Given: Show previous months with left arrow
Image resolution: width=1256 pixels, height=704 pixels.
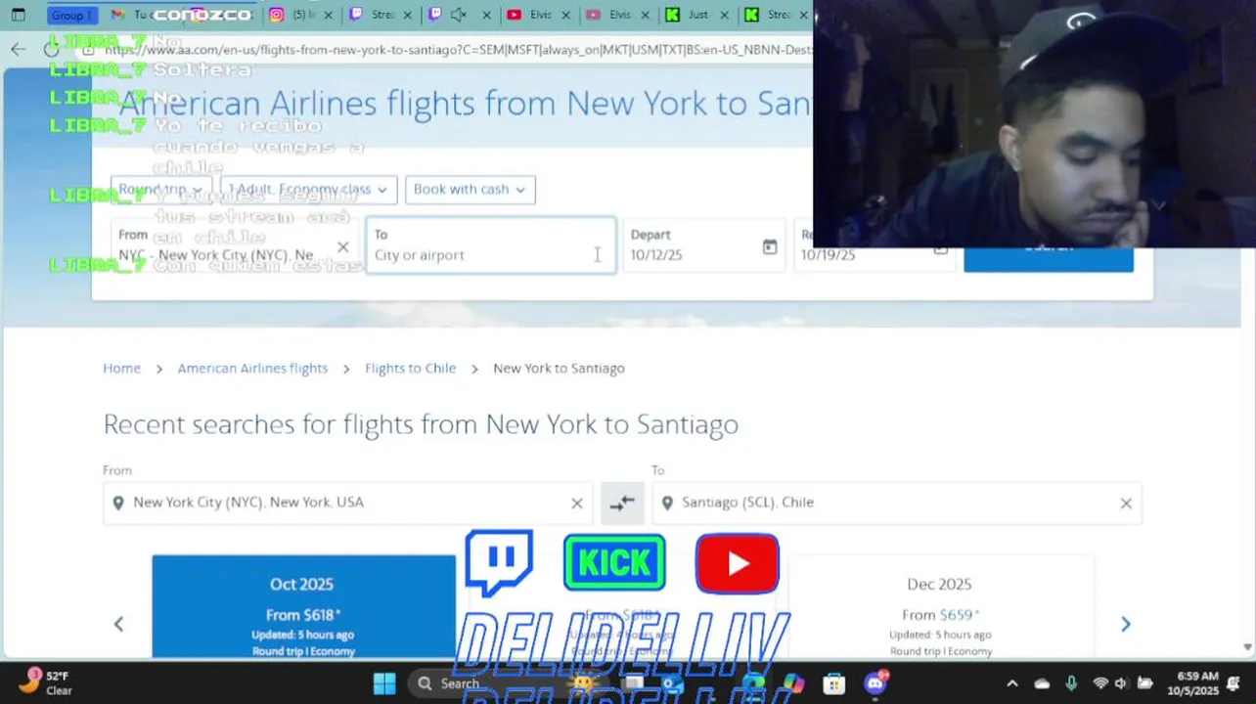Looking at the screenshot, I should 118,624.
